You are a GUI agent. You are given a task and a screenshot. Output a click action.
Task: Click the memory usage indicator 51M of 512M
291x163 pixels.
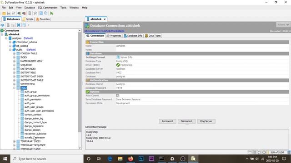[277, 153]
